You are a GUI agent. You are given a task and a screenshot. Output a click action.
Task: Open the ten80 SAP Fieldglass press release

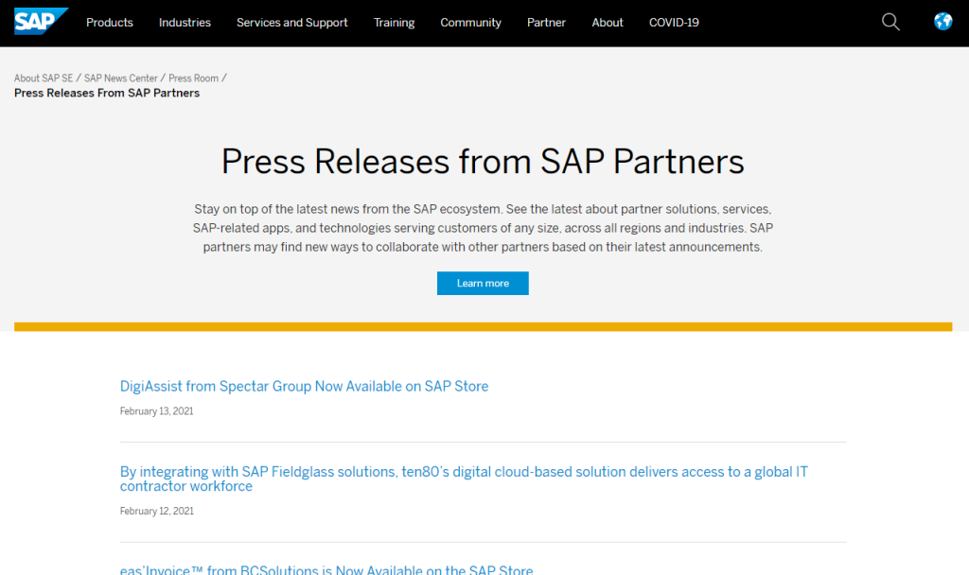coord(464,479)
